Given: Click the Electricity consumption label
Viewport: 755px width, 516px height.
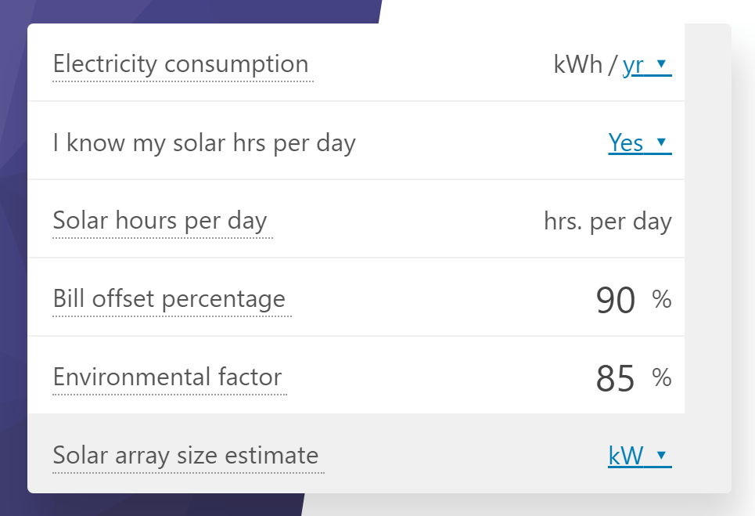Looking at the screenshot, I should [182, 65].
